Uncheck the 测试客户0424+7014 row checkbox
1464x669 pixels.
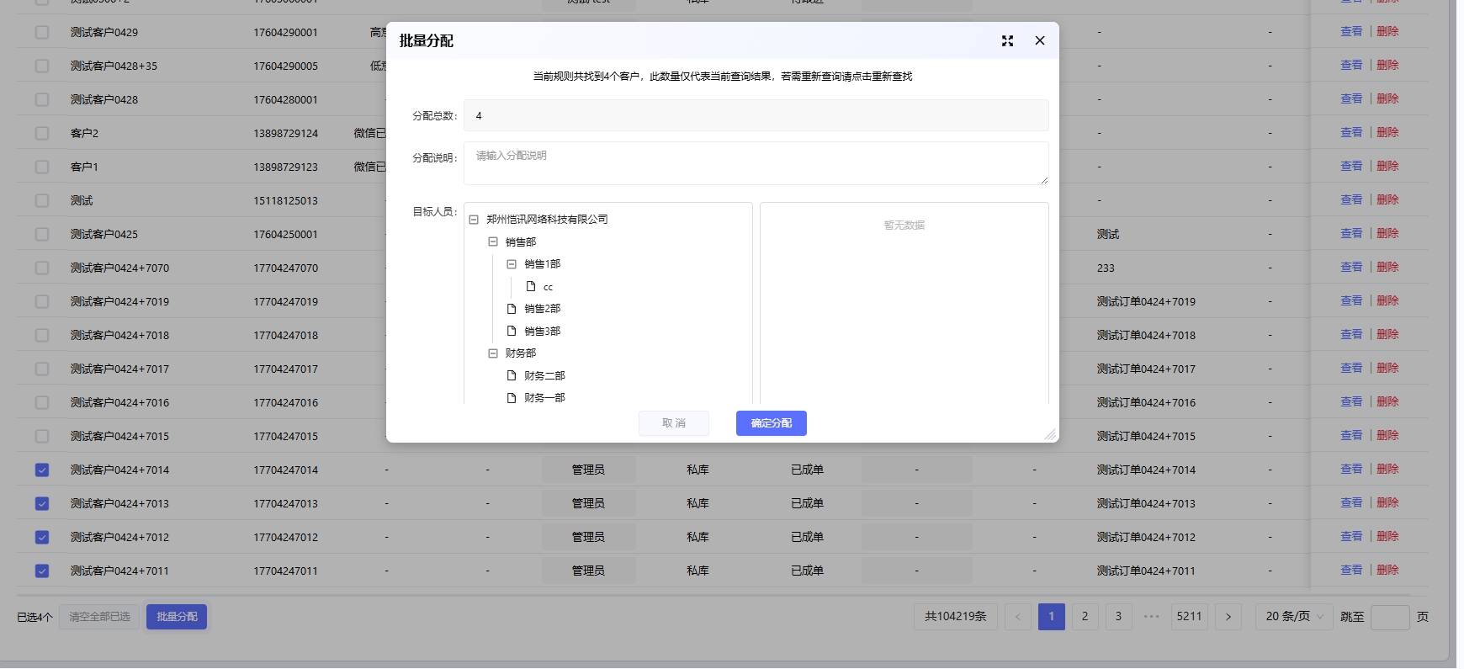[42, 470]
